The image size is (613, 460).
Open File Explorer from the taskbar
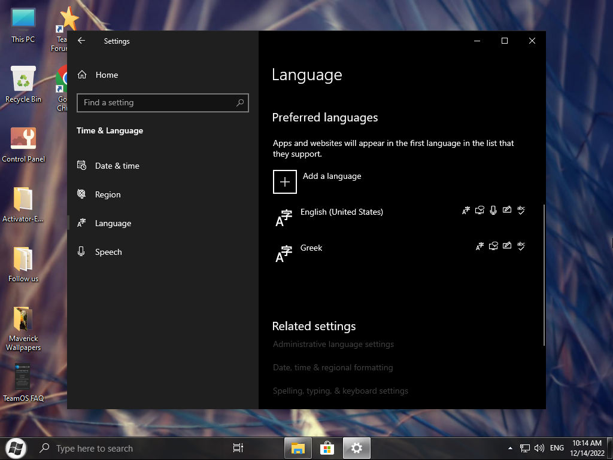click(x=298, y=448)
